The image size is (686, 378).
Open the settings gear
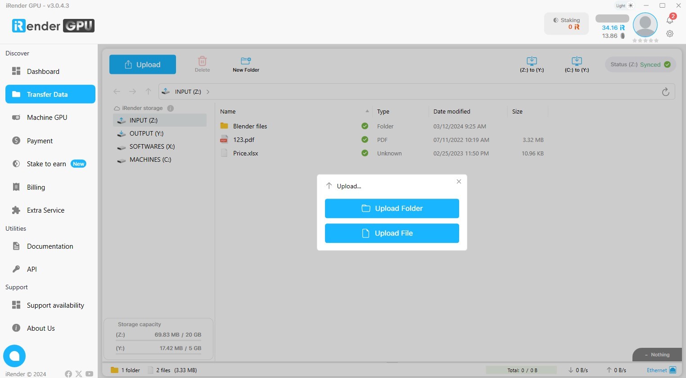[670, 34]
